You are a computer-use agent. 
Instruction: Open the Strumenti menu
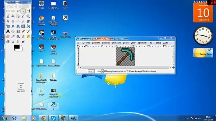coord(142,43)
